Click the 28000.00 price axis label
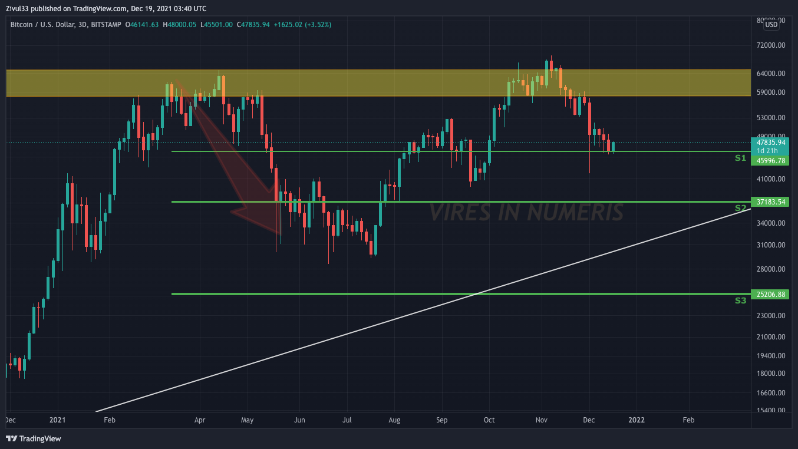798x449 pixels. (x=771, y=269)
